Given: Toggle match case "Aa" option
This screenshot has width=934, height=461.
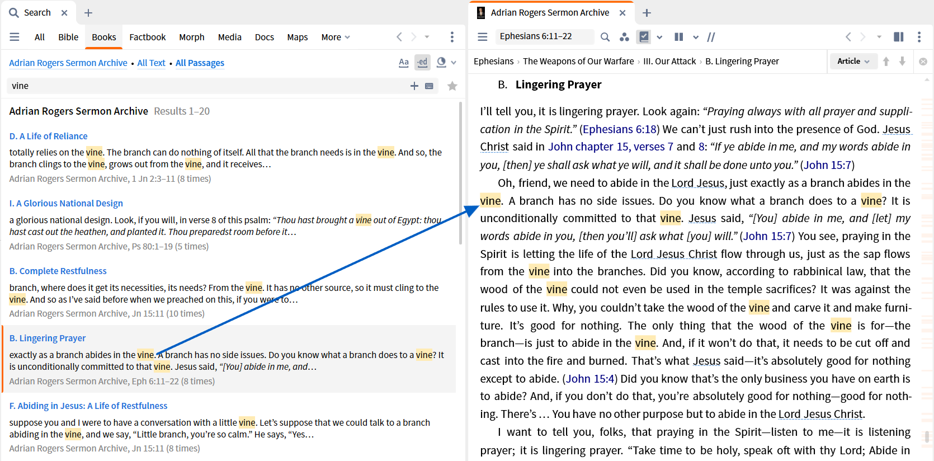Looking at the screenshot, I should [x=404, y=62].
